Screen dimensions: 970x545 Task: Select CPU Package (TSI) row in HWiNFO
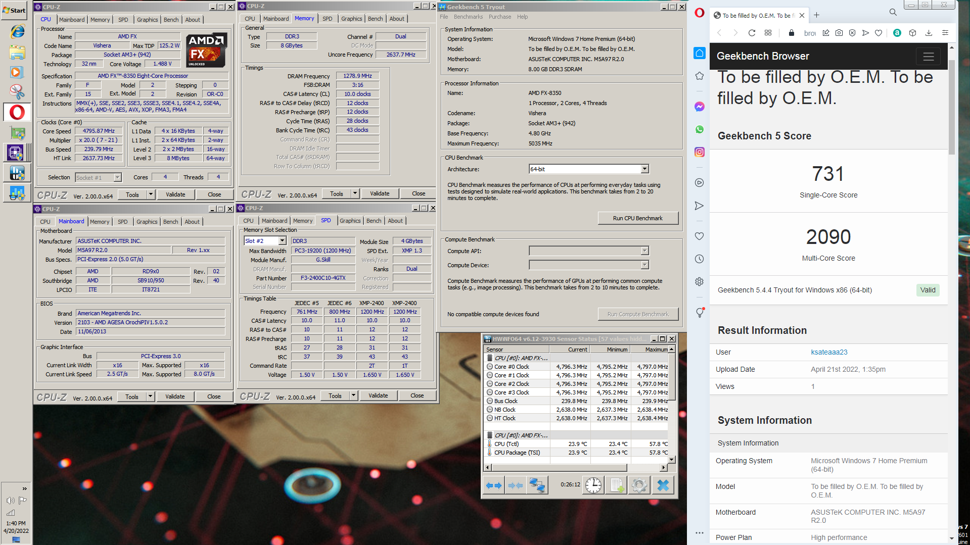click(576, 453)
